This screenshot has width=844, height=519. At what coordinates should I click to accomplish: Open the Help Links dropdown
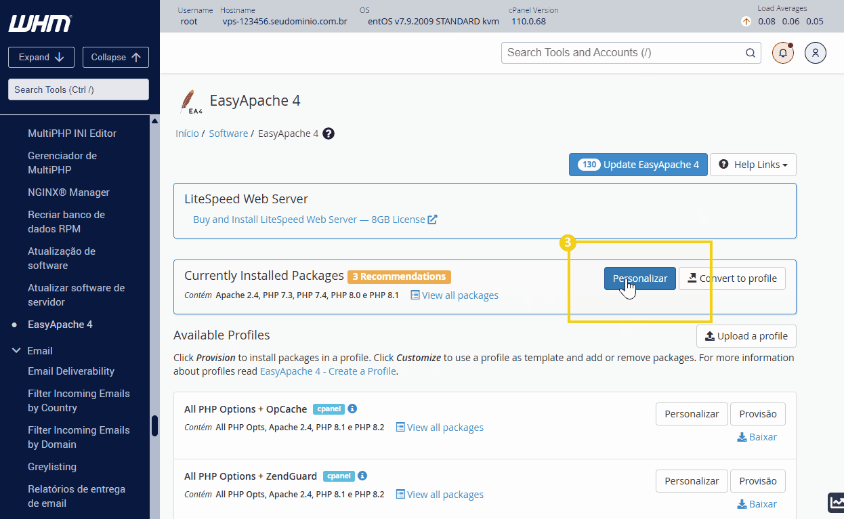(x=753, y=165)
